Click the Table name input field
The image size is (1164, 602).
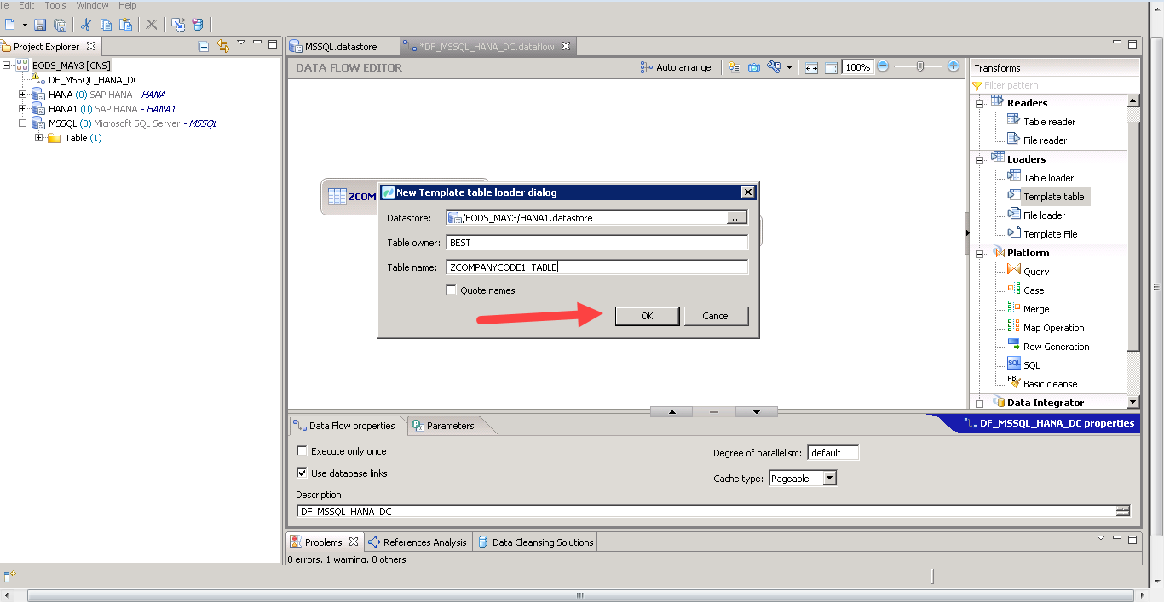click(596, 266)
